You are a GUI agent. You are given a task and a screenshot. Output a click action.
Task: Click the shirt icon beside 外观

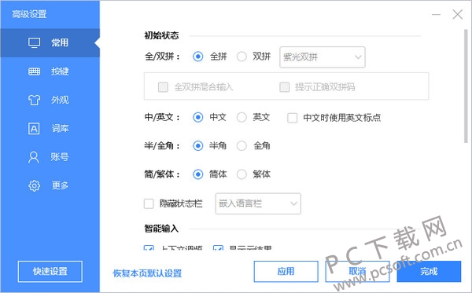click(34, 100)
